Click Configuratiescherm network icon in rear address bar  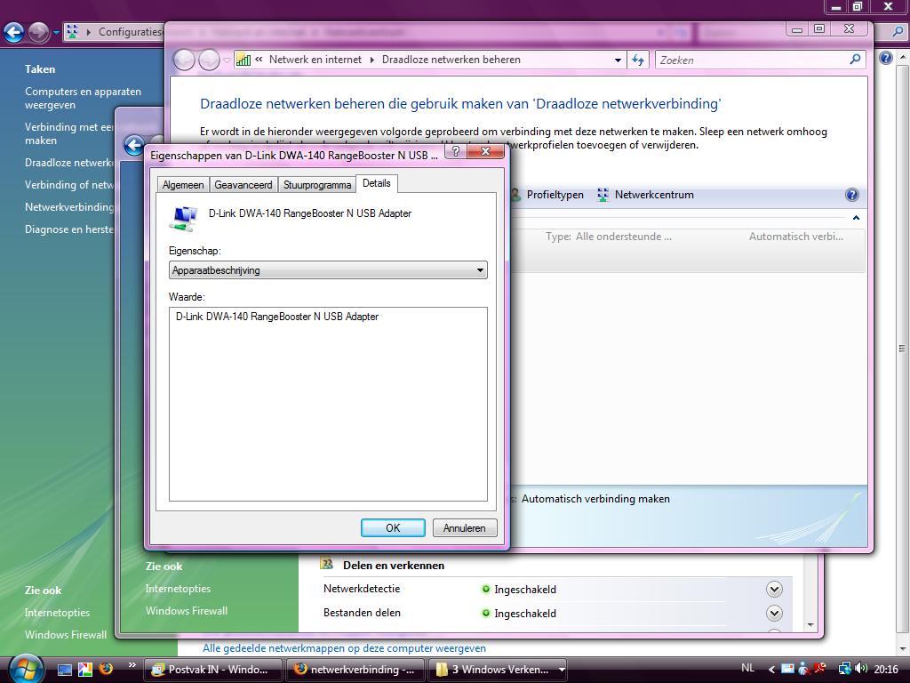point(71,31)
